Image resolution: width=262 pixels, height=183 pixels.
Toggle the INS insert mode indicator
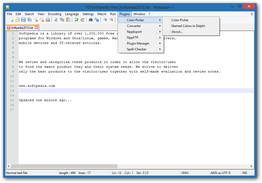245,173
